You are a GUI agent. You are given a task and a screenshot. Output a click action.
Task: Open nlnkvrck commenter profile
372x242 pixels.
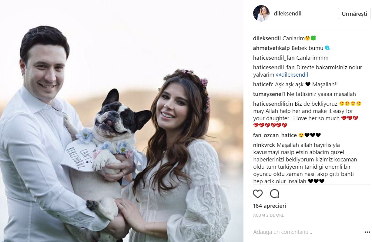point(264,145)
